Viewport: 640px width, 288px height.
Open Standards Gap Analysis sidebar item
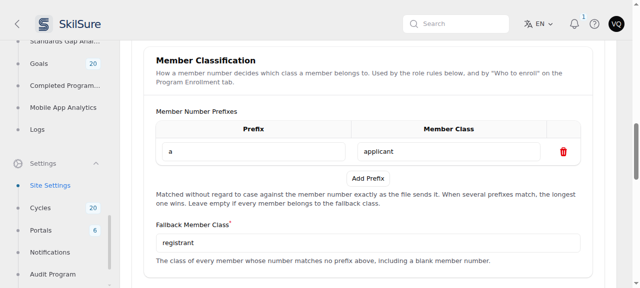(65, 42)
